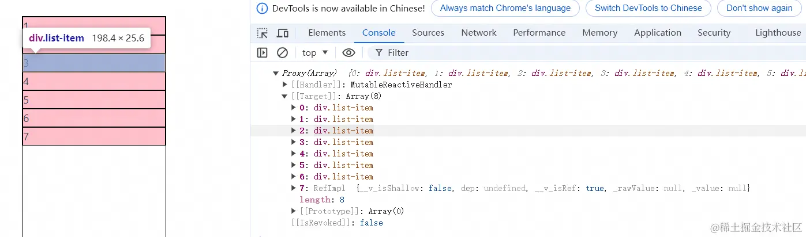
Task: Click MutableReactiveHandler text
Action: (401, 85)
